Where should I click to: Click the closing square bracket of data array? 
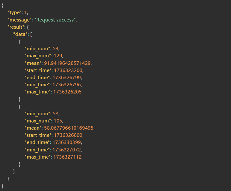(14, 171)
